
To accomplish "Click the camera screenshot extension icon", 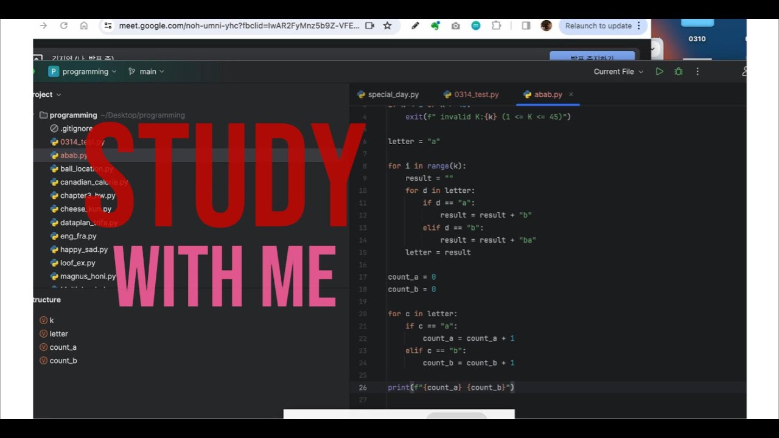I will click(455, 26).
